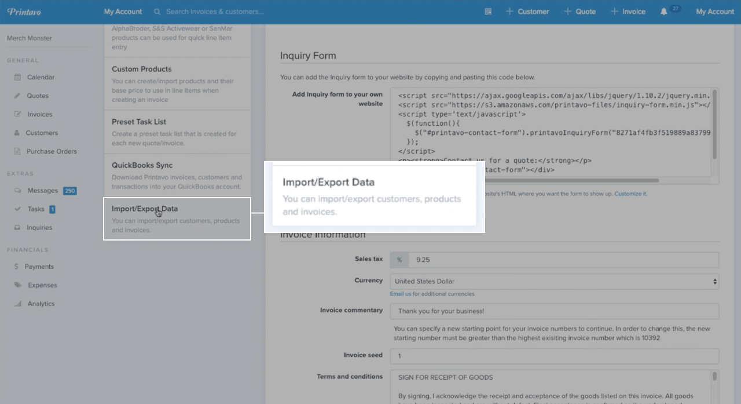This screenshot has height=404, width=741.
Task: Open notifications bell icon
Action: pos(664,12)
